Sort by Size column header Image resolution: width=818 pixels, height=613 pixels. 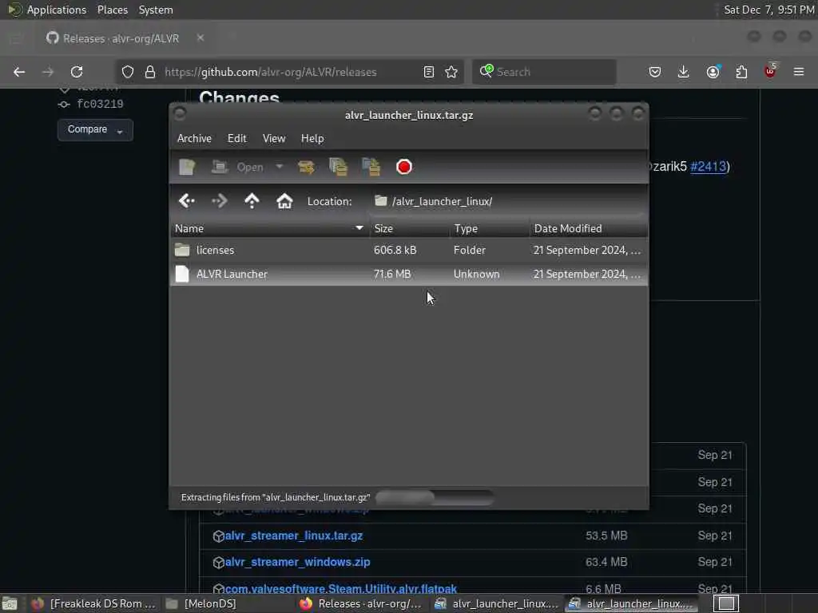tap(410, 228)
